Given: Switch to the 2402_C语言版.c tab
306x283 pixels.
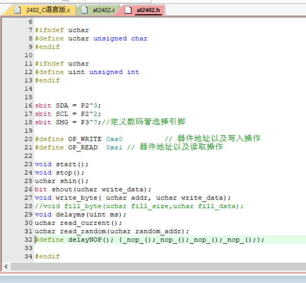Looking at the screenshot, I should coord(41,10).
